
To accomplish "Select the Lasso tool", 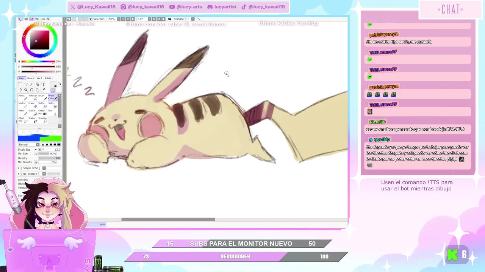I will pyautogui.click(x=26, y=84).
